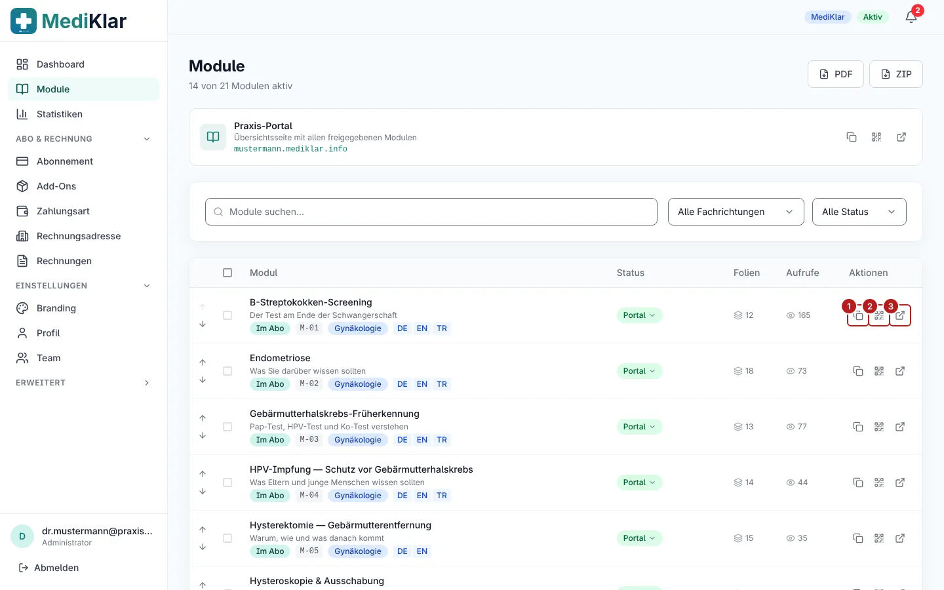The image size is (944, 590).
Task: Check the Gebärmutterhalskrebs-Früherkennung row checkbox
Action: pyautogui.click(x=227, y=427)
